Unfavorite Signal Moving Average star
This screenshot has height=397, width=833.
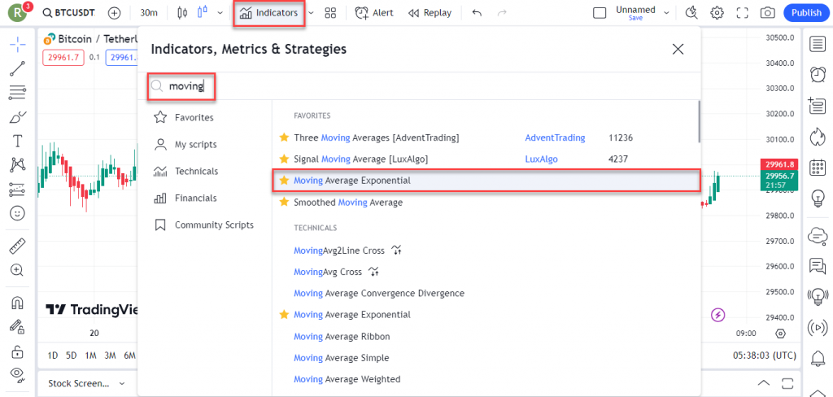[x=284, y=159]
